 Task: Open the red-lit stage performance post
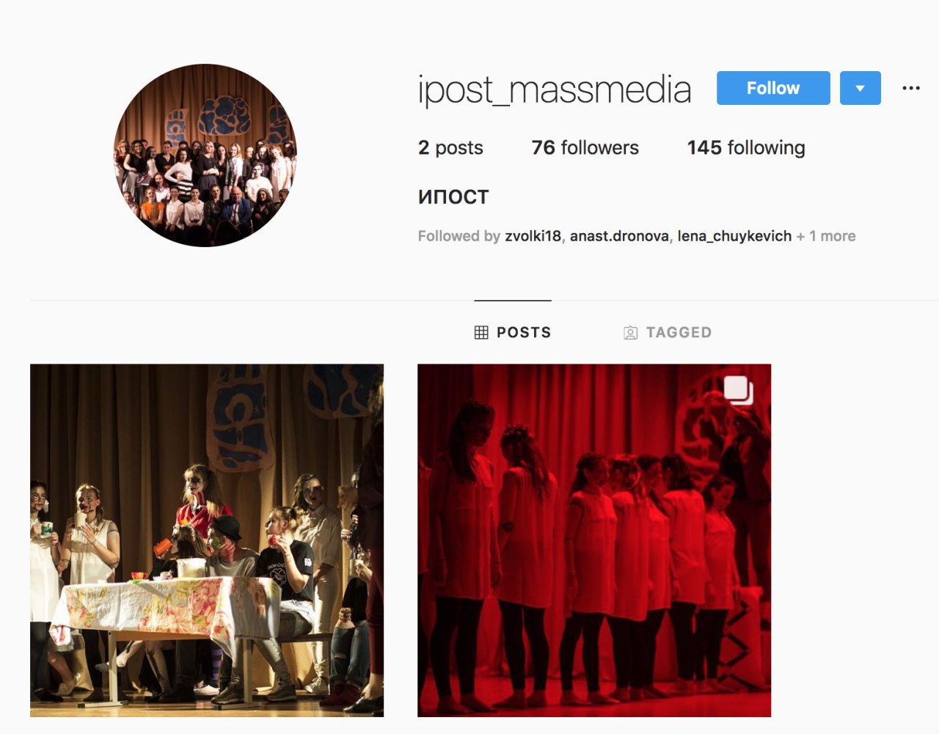tap(594, 540)
